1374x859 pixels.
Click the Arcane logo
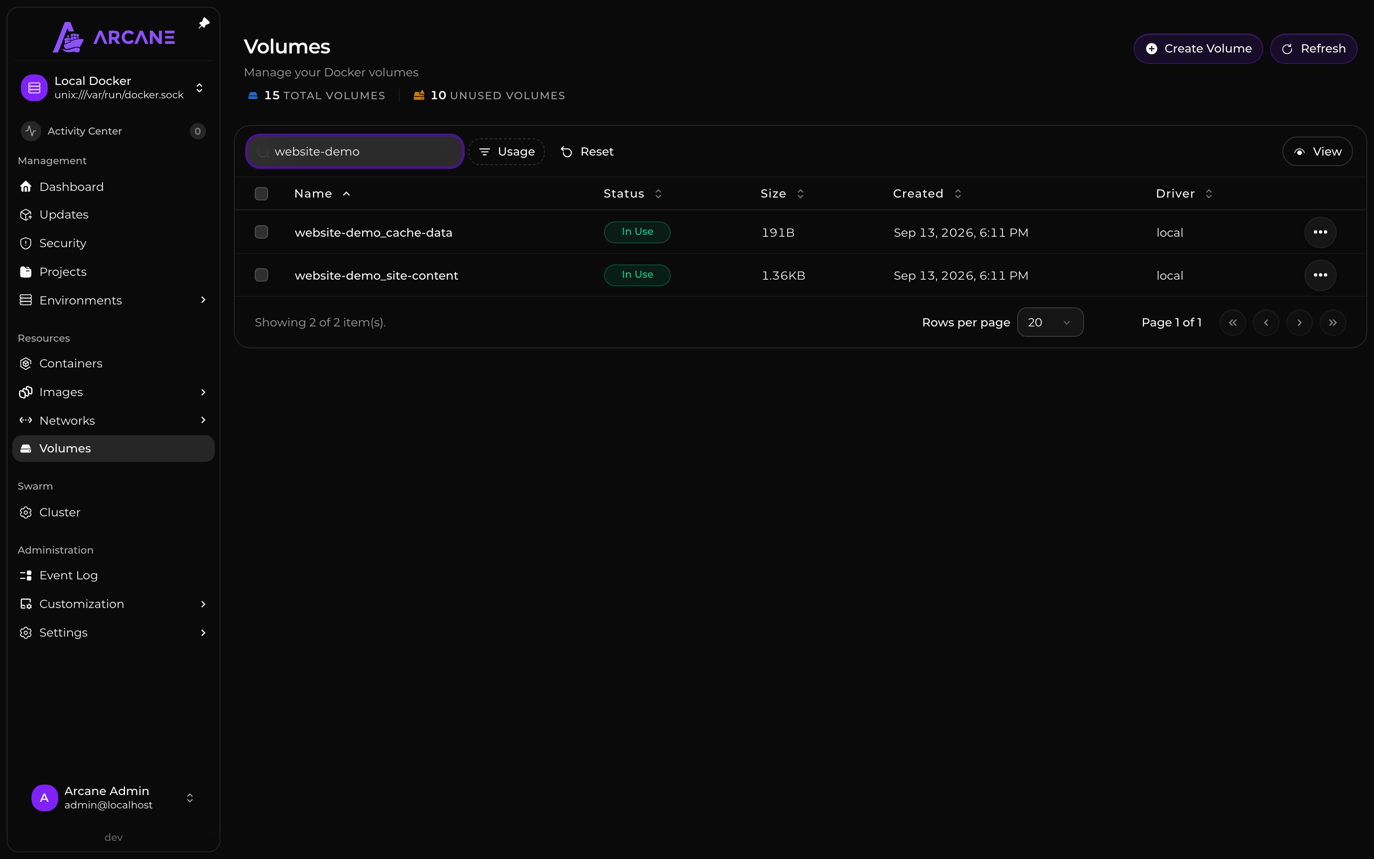click(x=114, y=38)
